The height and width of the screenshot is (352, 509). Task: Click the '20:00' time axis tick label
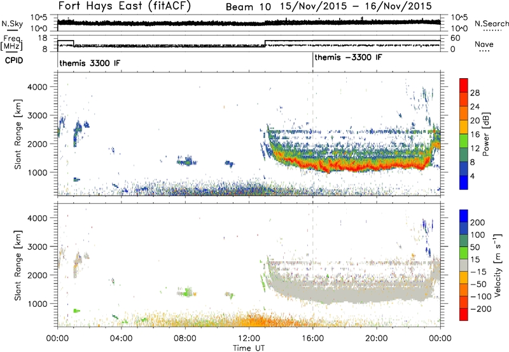(x=377, y=339)
